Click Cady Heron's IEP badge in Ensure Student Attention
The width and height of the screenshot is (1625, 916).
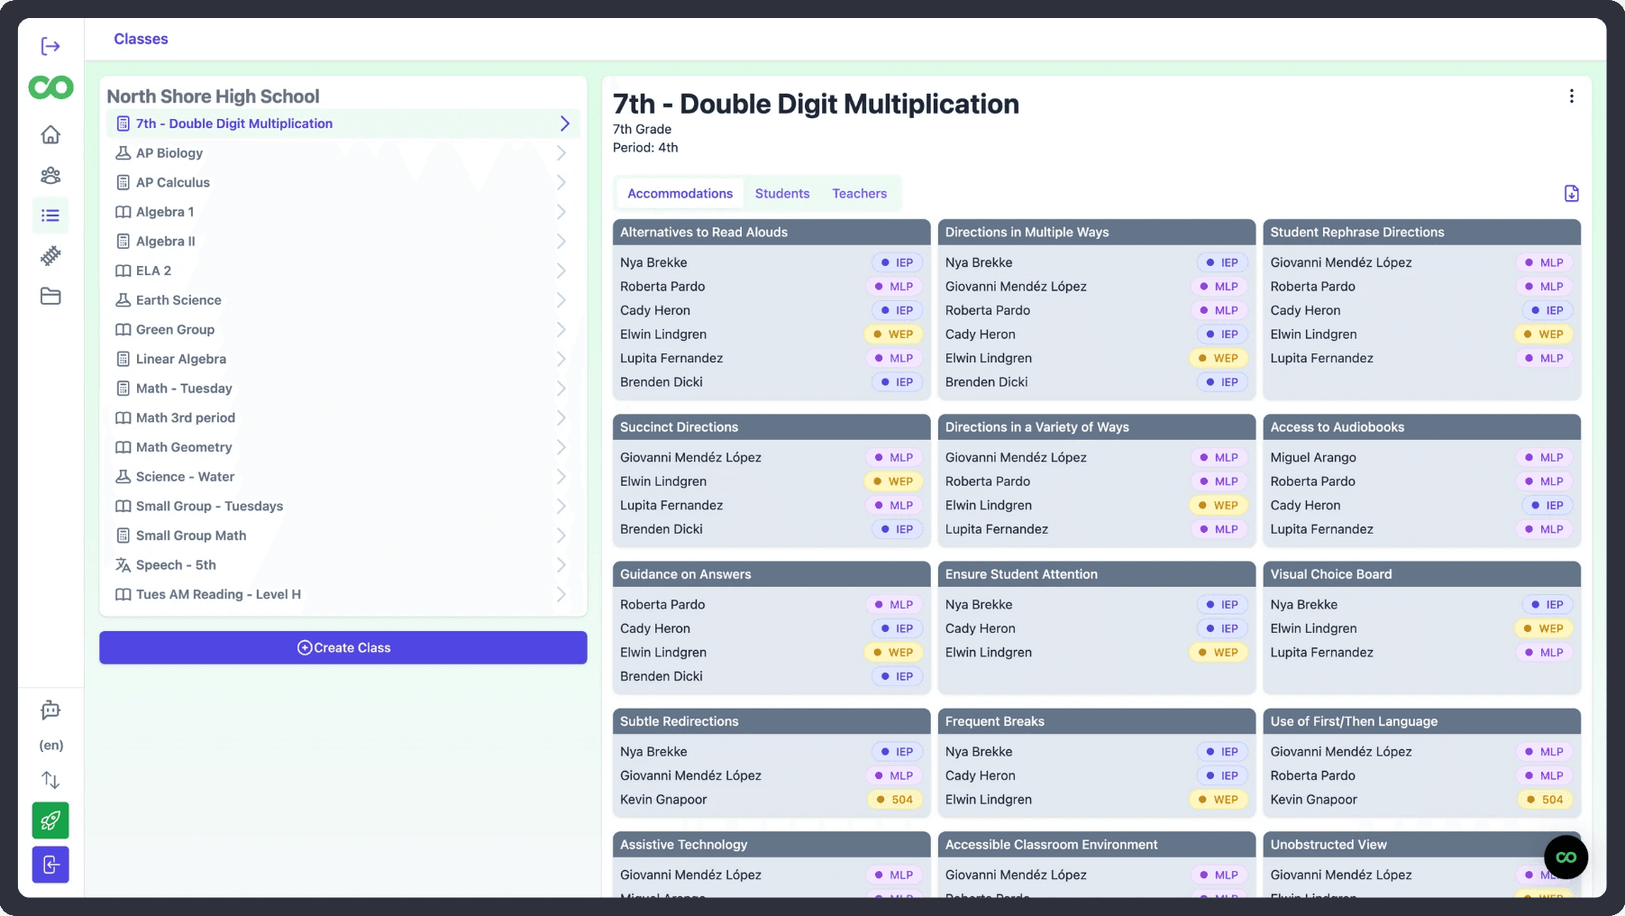1222,628
